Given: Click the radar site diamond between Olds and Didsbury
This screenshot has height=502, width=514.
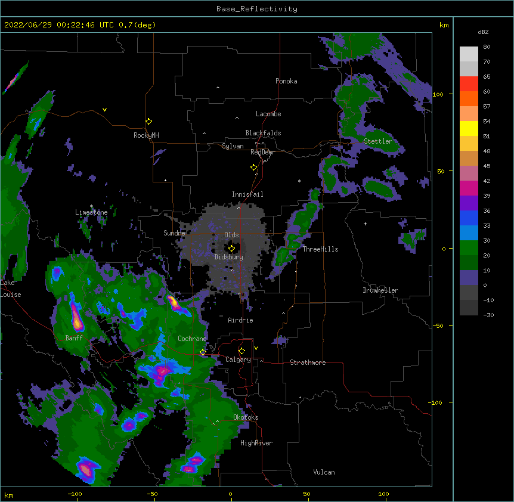Looking at the screenshot, I should click(231, 249).
